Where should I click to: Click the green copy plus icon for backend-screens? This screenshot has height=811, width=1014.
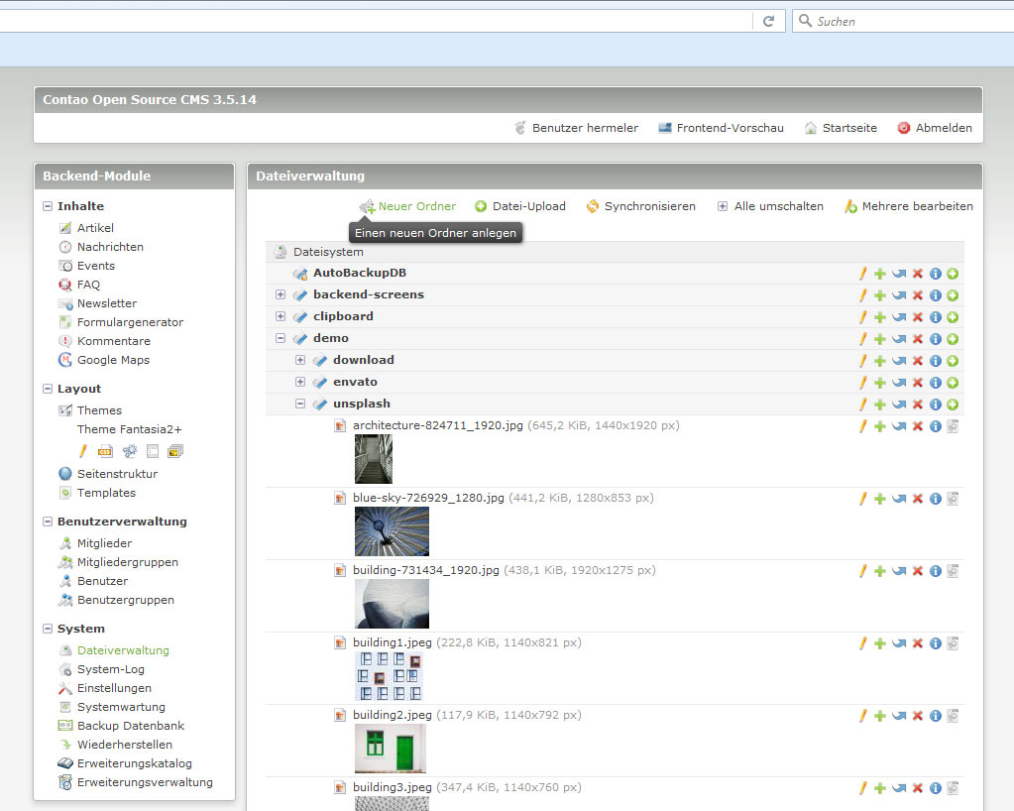tap(879, 295)
